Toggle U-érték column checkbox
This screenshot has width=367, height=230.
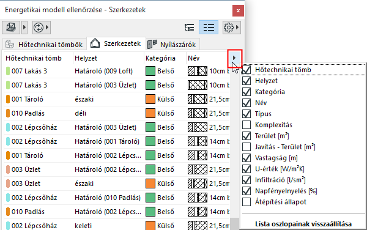click(247, 169)
